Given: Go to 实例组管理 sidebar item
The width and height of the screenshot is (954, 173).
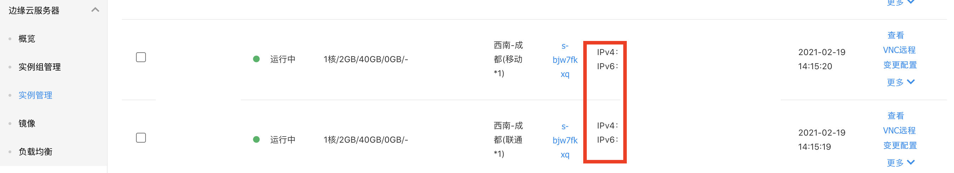Looking at the screenshot, I should pyautogui.click(x=40, y=67).
